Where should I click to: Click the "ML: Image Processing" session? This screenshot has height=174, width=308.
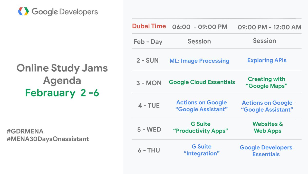pyautogui.click(x=199, y=61)
